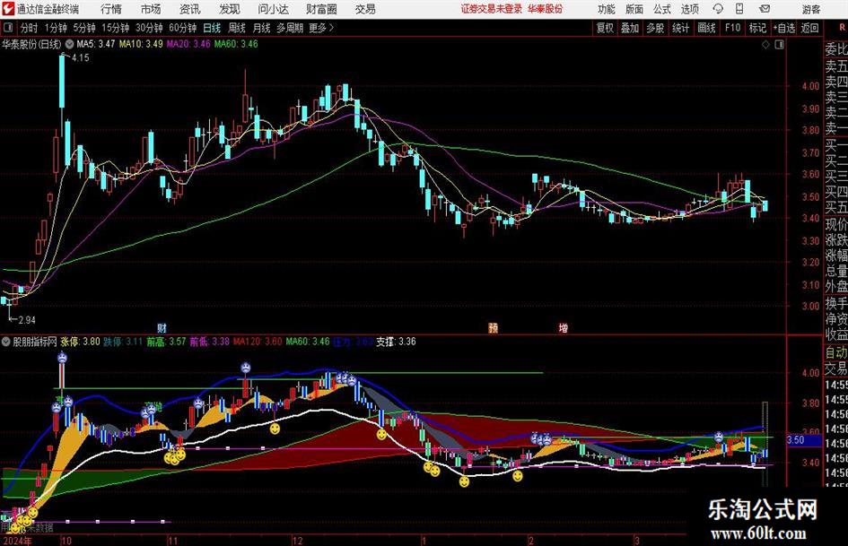This screenshot has width=848, height=546.
Task: Click the MA5: 3.47 indicator value
Action: pyautogui.click(x=96, y=44)
